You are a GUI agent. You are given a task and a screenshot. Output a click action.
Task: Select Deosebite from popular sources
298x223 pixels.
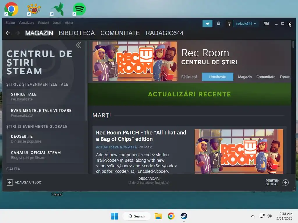(x=45, y=139)
